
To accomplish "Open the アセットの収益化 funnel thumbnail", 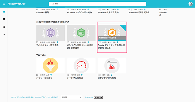I will (x=50, y=65).
